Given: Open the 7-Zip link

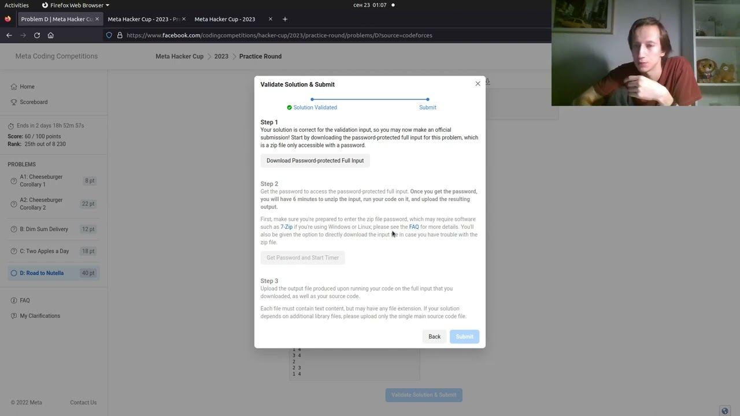Looking at the screenshot, I should pos(286,227).
